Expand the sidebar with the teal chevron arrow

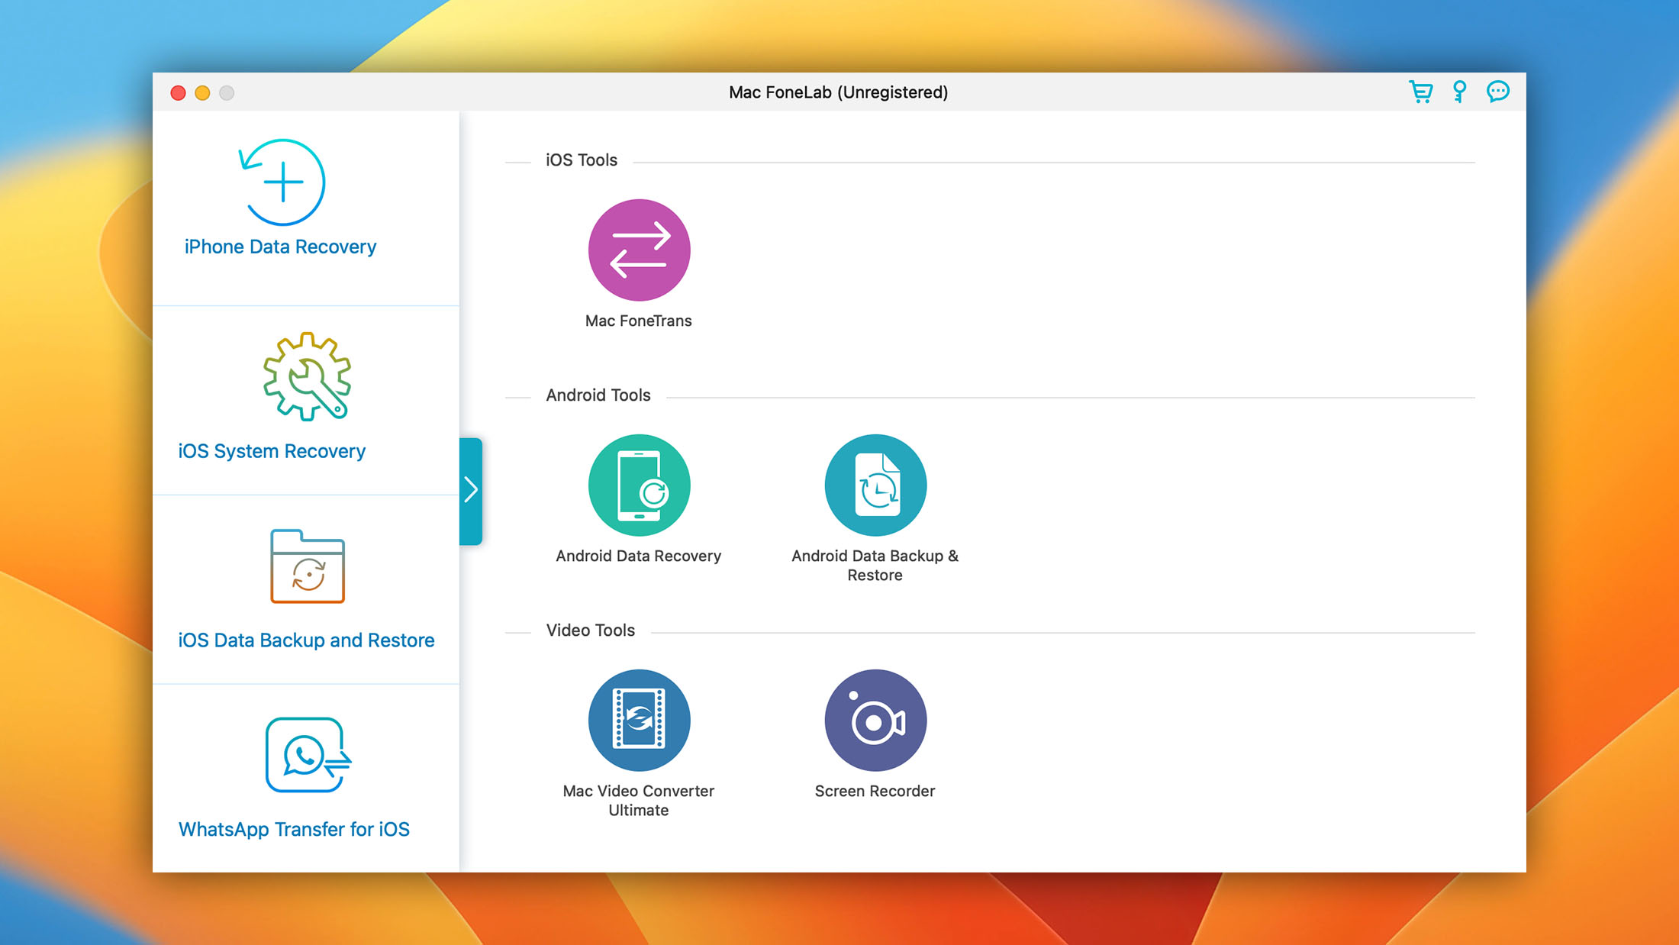[471, 491]
